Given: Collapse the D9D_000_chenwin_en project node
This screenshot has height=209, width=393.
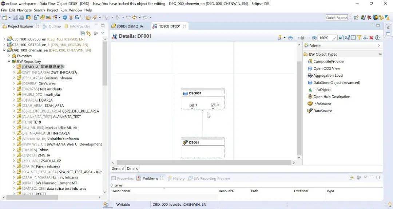Looking at the screenshot, I should coord(4,50).
